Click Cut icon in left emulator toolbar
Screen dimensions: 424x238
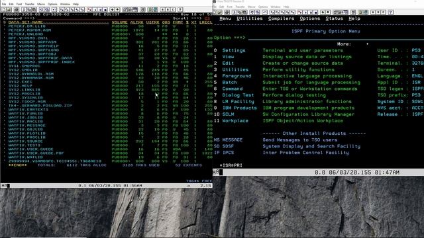[x=24, y=9]
